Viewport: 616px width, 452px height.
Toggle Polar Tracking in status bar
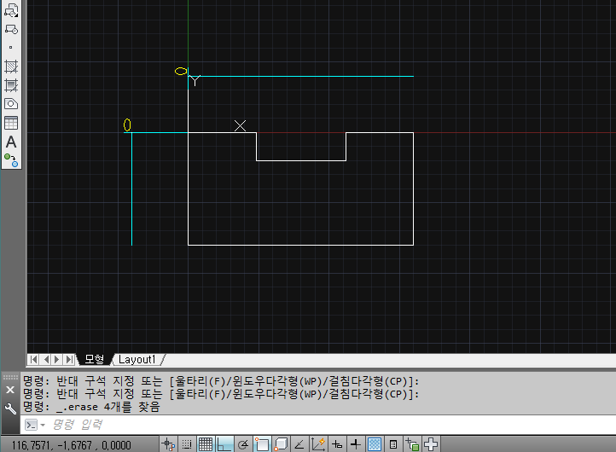(243, 444)
